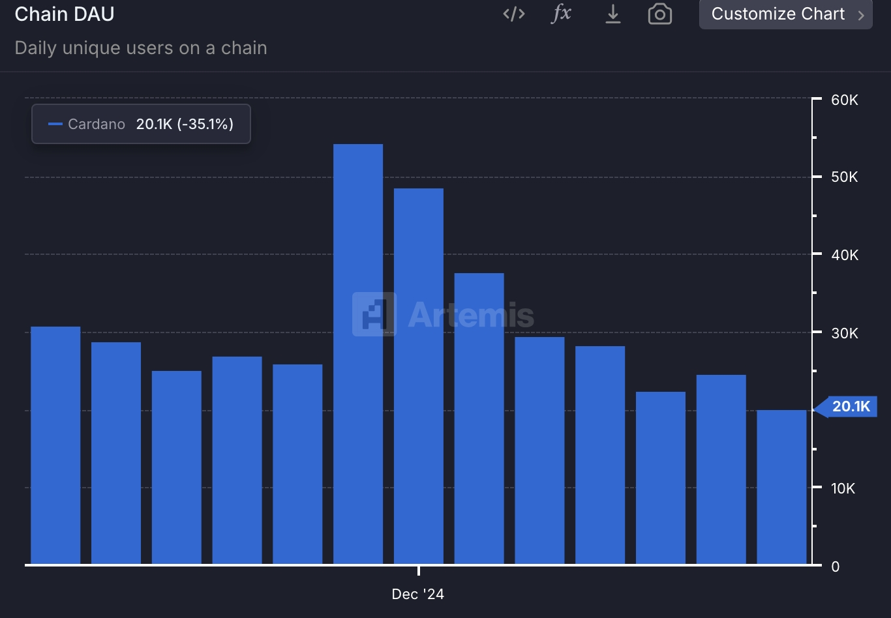Open Customize Chart panel
This screenshot has height=618, width=891.
coord(786,14)
